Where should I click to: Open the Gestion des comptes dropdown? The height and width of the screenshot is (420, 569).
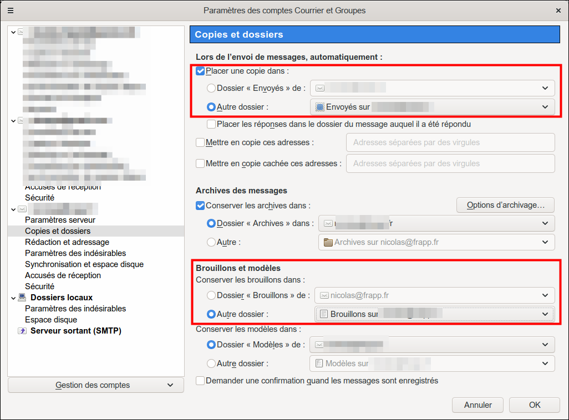point(96,385)
